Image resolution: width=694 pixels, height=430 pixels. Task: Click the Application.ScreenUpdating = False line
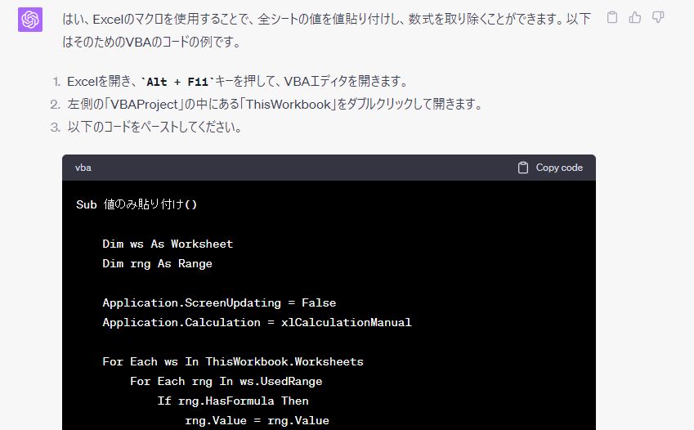pyautogui.click(x=219, y=302)
